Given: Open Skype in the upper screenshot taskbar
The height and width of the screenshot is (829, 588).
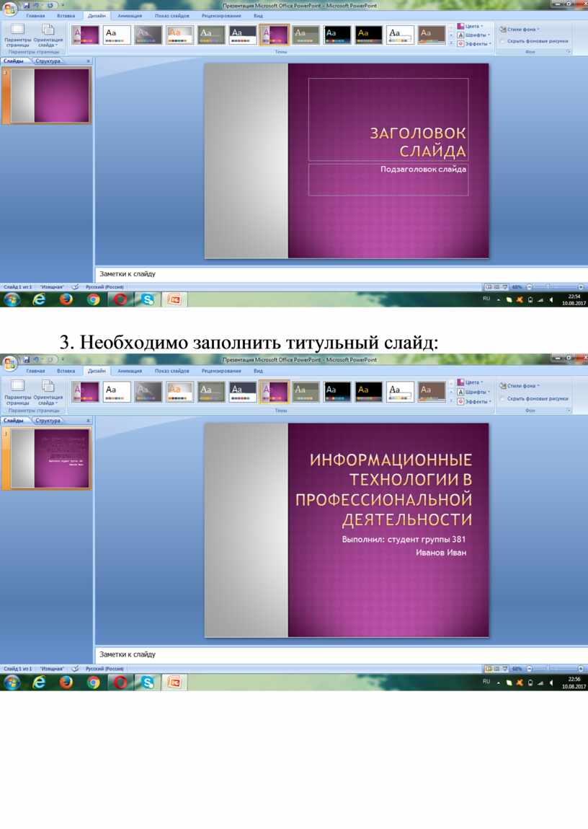Looking at the screenshot, I should (148, 299).
